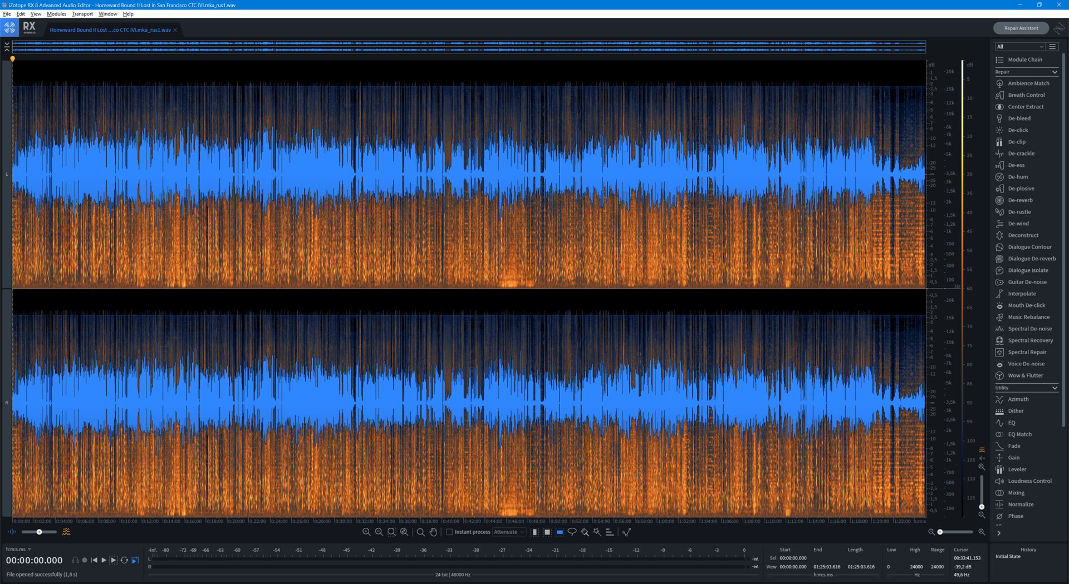Click the zoom in magnifier icon
1069x584 pixels.
[x=366, y=532]
